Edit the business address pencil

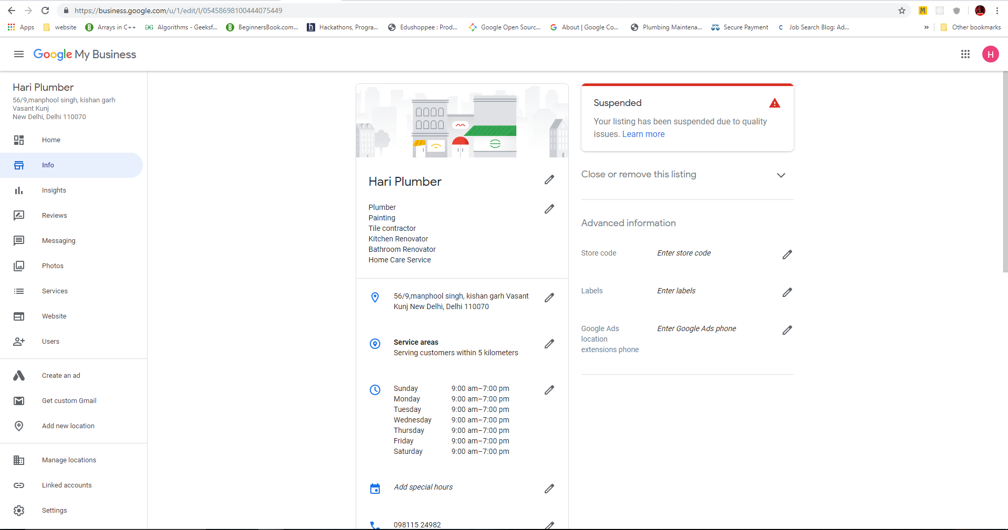549,298
